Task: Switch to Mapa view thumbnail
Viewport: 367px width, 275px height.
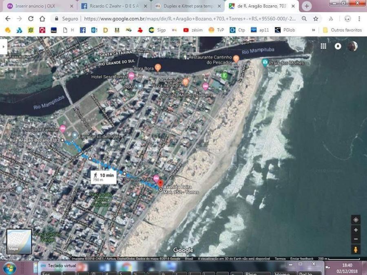Action: (x=19, y=241)
